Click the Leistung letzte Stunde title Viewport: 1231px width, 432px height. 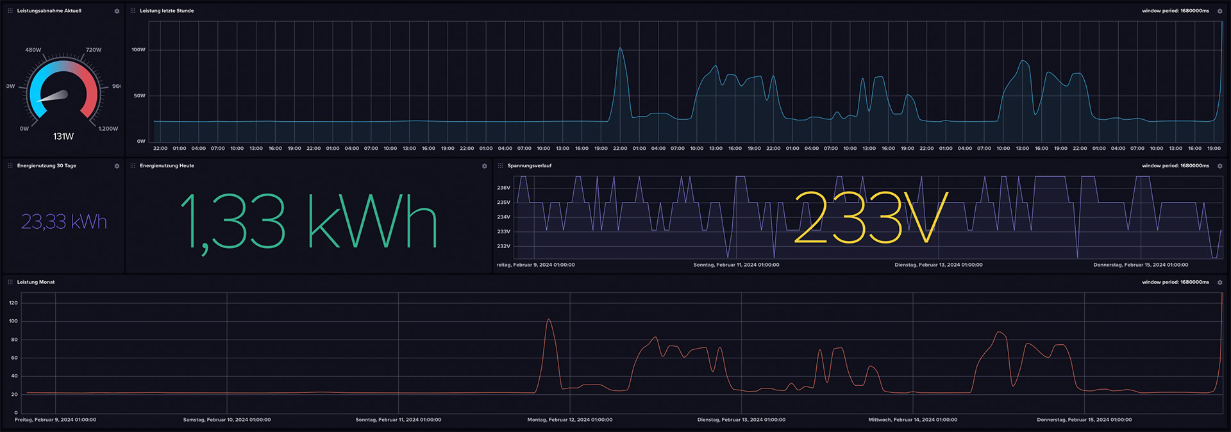(167, 11)
